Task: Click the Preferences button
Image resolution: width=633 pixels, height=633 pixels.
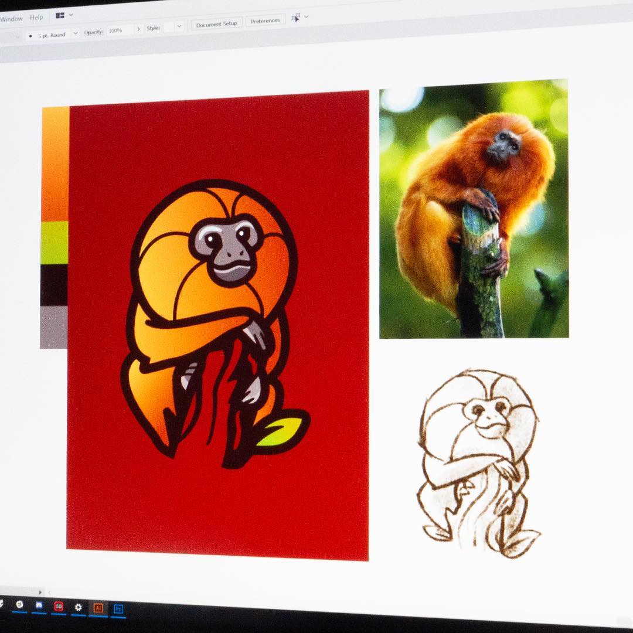Action: 266,21
